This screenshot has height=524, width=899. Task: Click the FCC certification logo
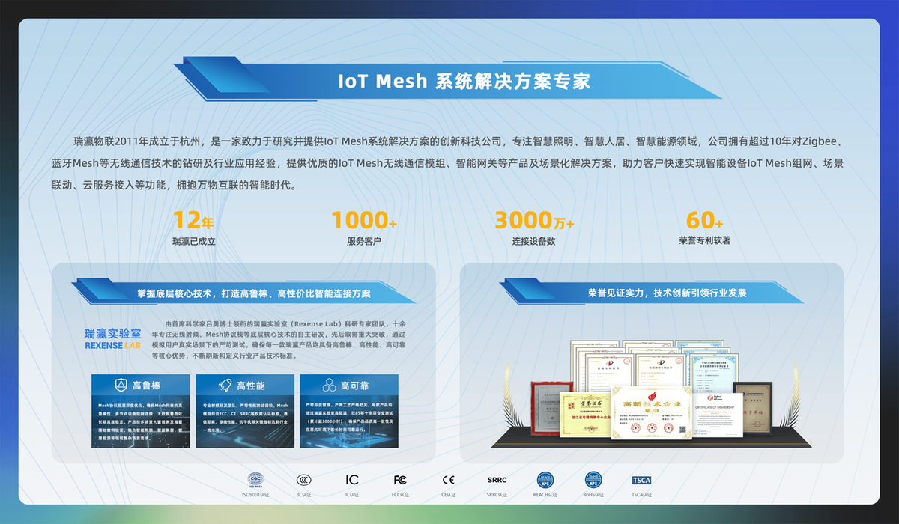[400, 480]
